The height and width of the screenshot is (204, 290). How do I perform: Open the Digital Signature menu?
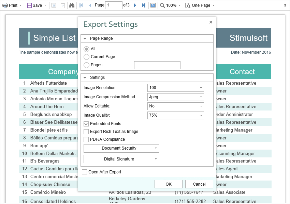121,159
